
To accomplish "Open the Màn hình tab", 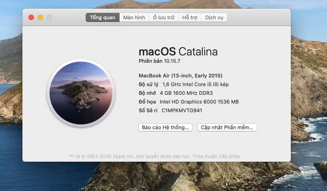I will click(134, 17).
